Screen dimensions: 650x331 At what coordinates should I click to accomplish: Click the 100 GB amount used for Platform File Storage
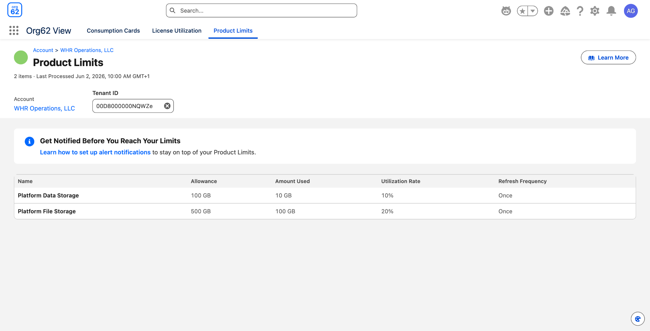pyautogui.click(x=285, y=211)
